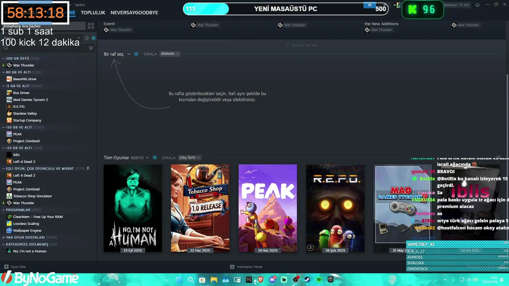Collapse the KATEGORİZE EDİLMEMİŞ category
This screenshot has height=286, width=509.
tap(4, 244)
